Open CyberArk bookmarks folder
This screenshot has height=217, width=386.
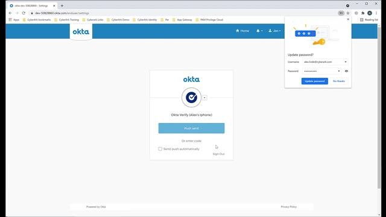pyautogui.click(x=37, y=20)
